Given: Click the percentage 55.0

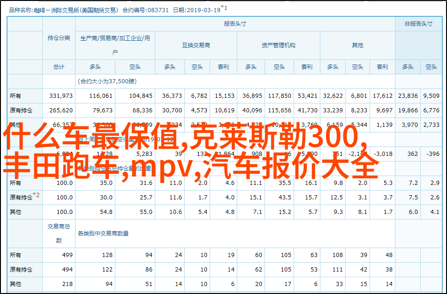Looking at the screenshot, I should click(146, 212).
